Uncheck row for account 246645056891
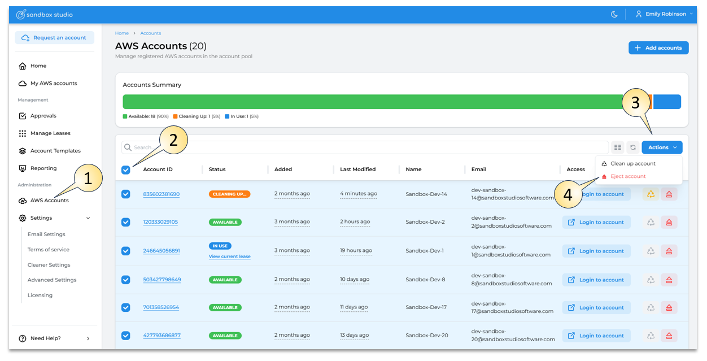 coord(126,251)
